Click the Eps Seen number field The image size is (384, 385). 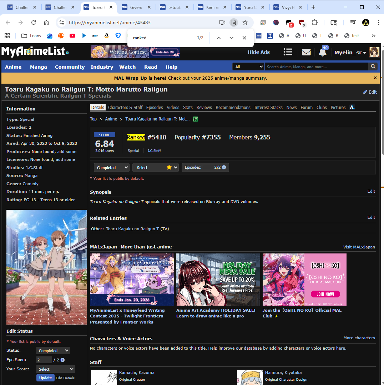(44, 360)
